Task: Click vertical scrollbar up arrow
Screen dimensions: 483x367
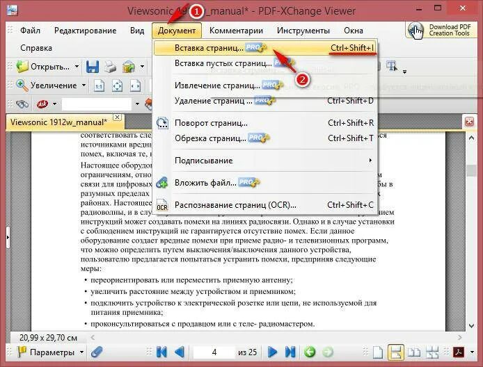Action: 471,138
